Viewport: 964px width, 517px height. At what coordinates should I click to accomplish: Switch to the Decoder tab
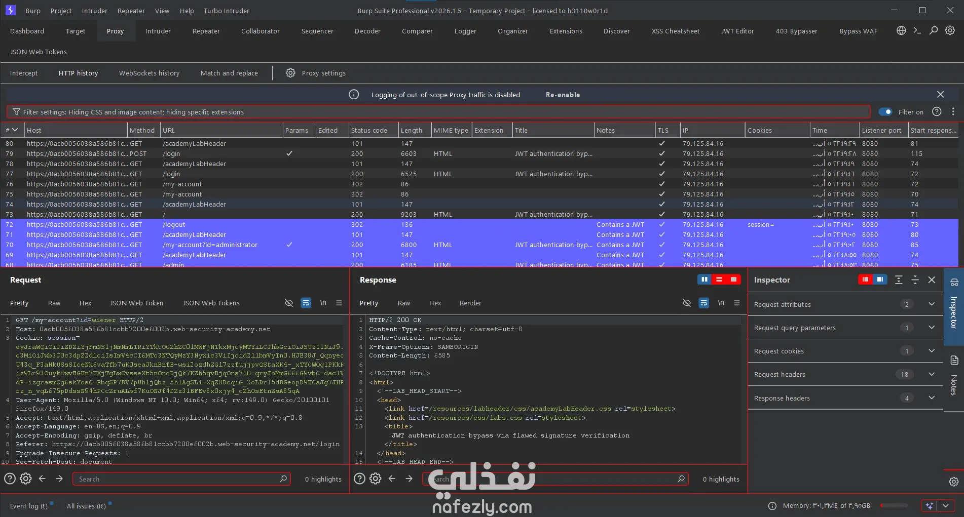point(367,31)
